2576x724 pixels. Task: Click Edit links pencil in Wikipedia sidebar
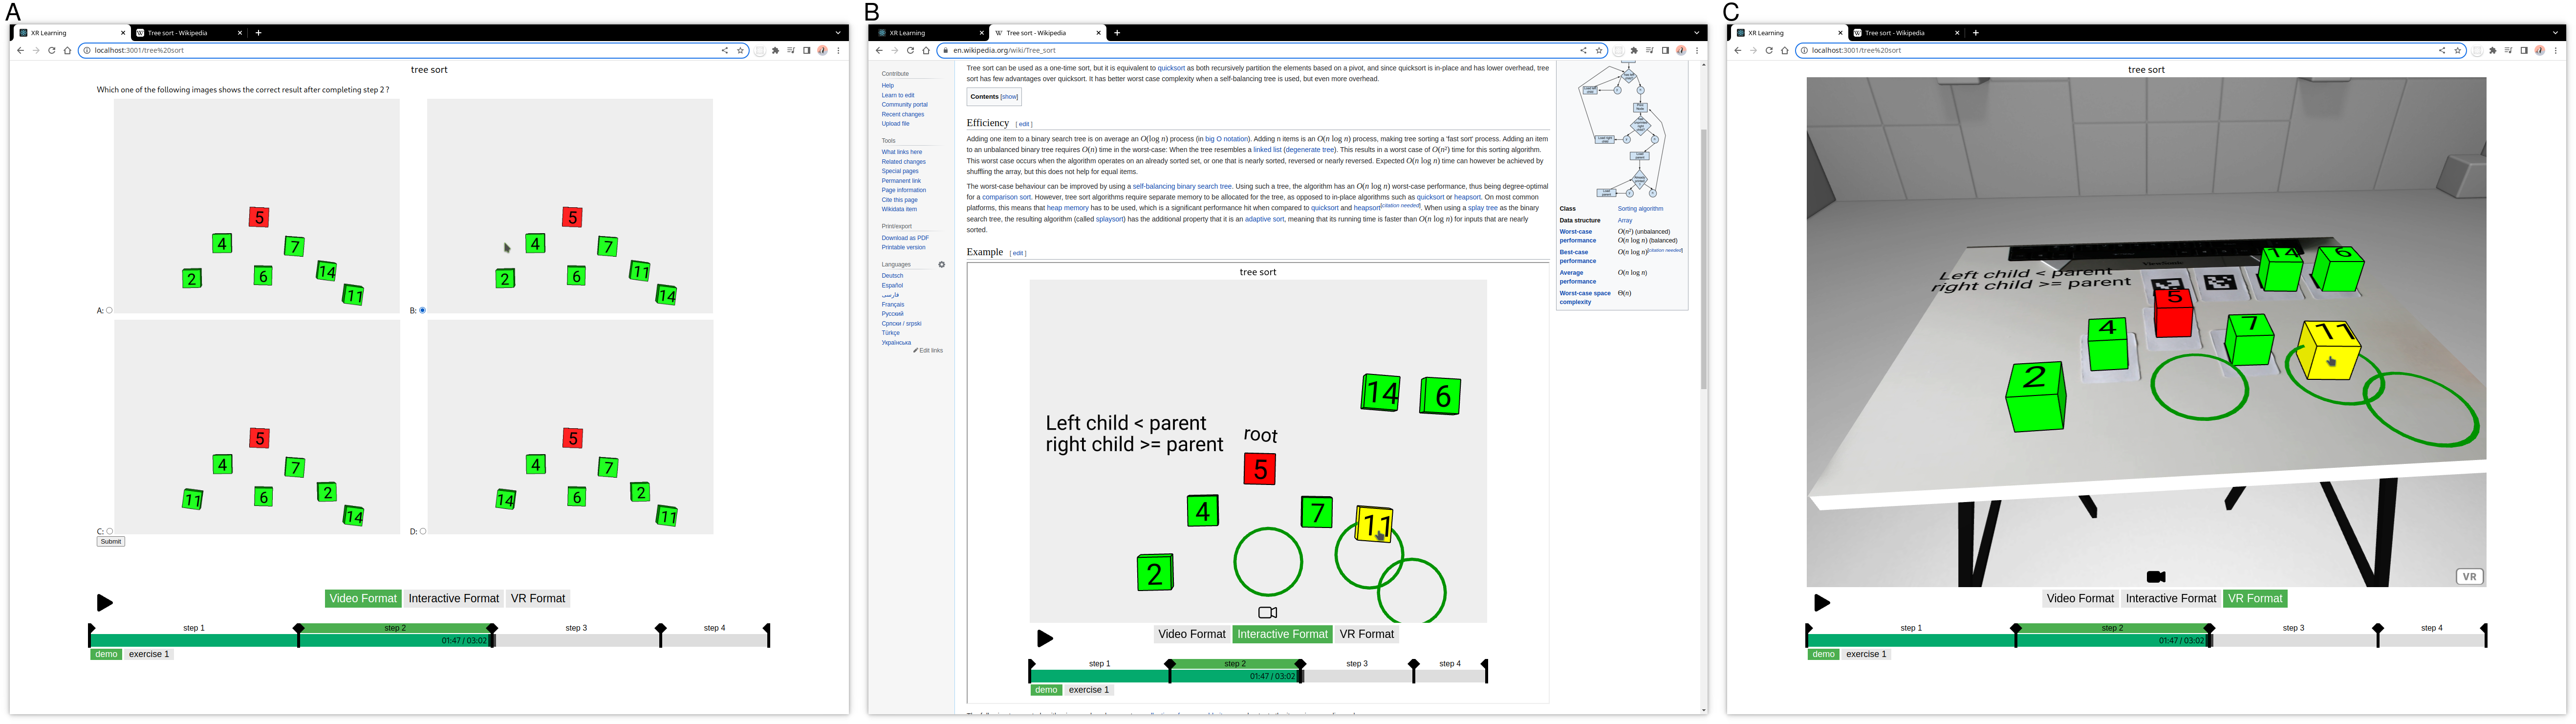click(x=928, y=350)
